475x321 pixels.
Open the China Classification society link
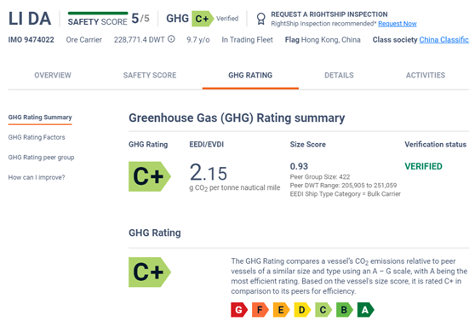coord(444,40)
